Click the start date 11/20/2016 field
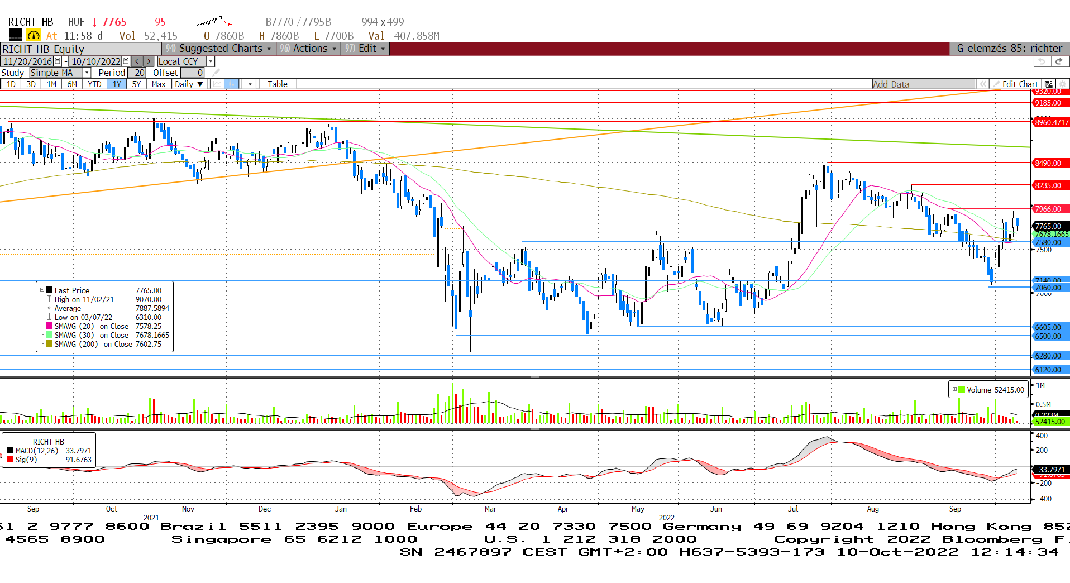The image size is (1070, 583). point(27,61)
